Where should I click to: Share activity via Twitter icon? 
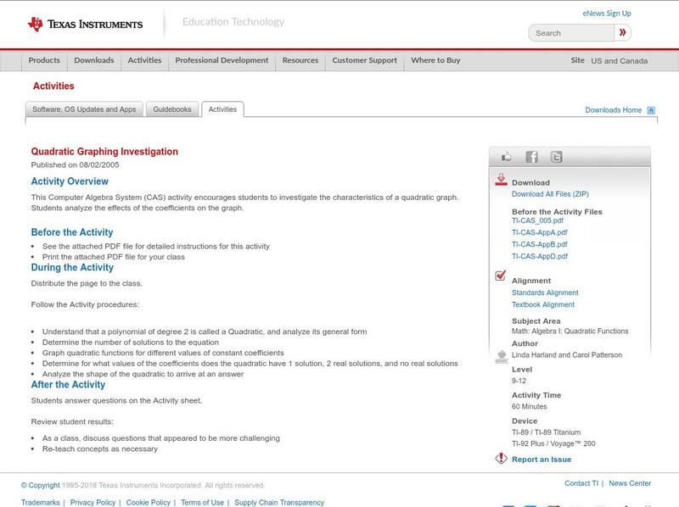[x=556, y=157]
